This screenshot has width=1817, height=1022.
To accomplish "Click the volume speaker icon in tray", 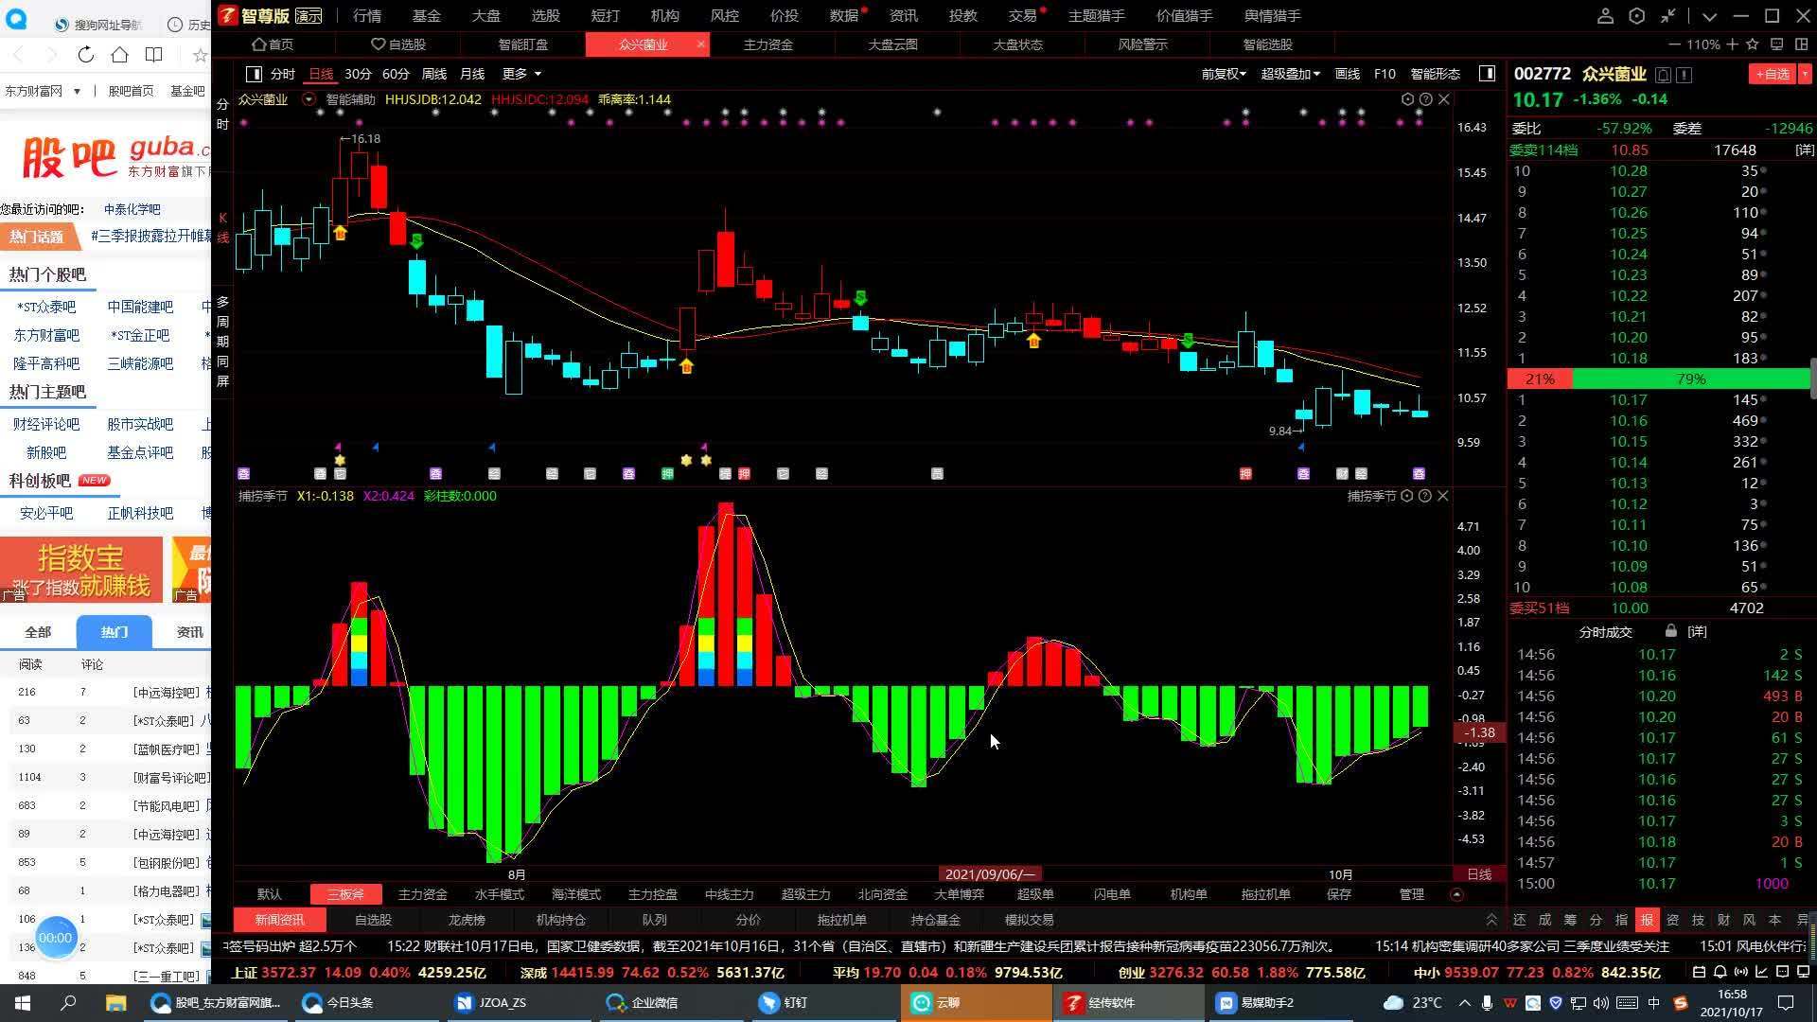I will tap(1600, 1003).
